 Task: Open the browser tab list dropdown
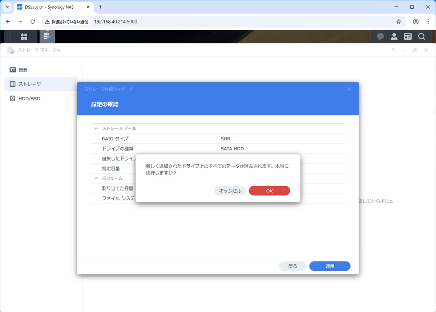[7, 7]
